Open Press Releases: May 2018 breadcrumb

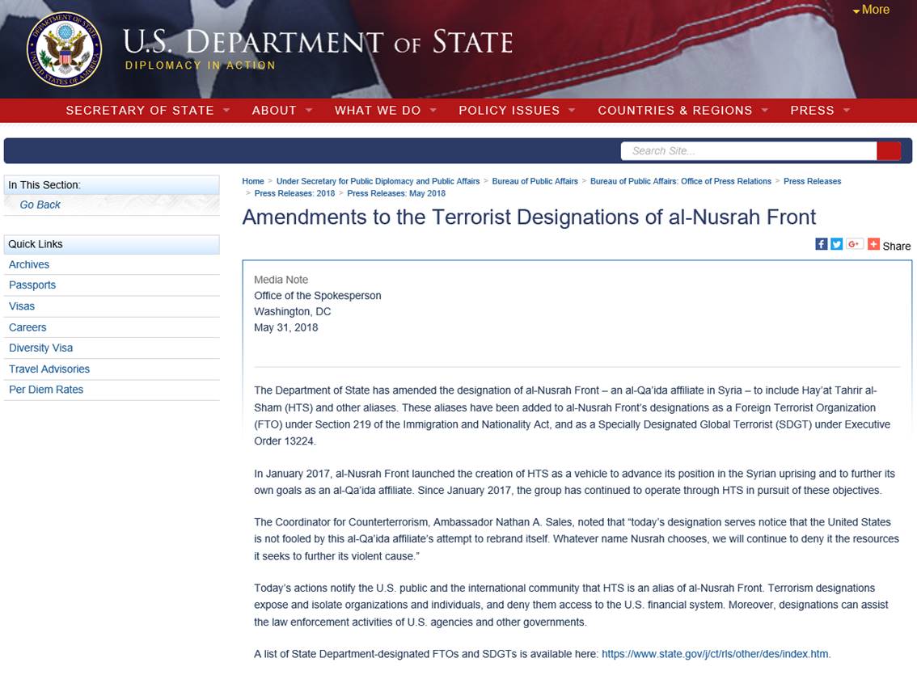396,193
